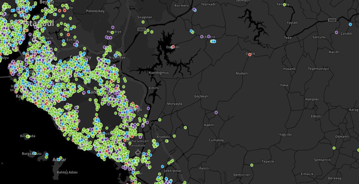The width and height of the screenshot is (359, 184).
Task: Click the D020 road shield near Sırapınar
Action: pos(141,30)
